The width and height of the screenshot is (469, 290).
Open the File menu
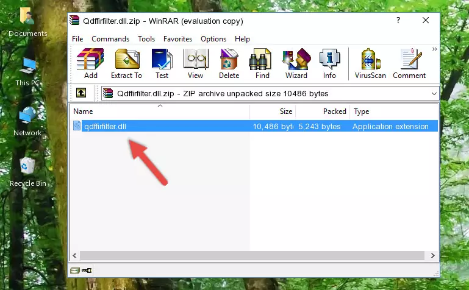click(77, 39)
